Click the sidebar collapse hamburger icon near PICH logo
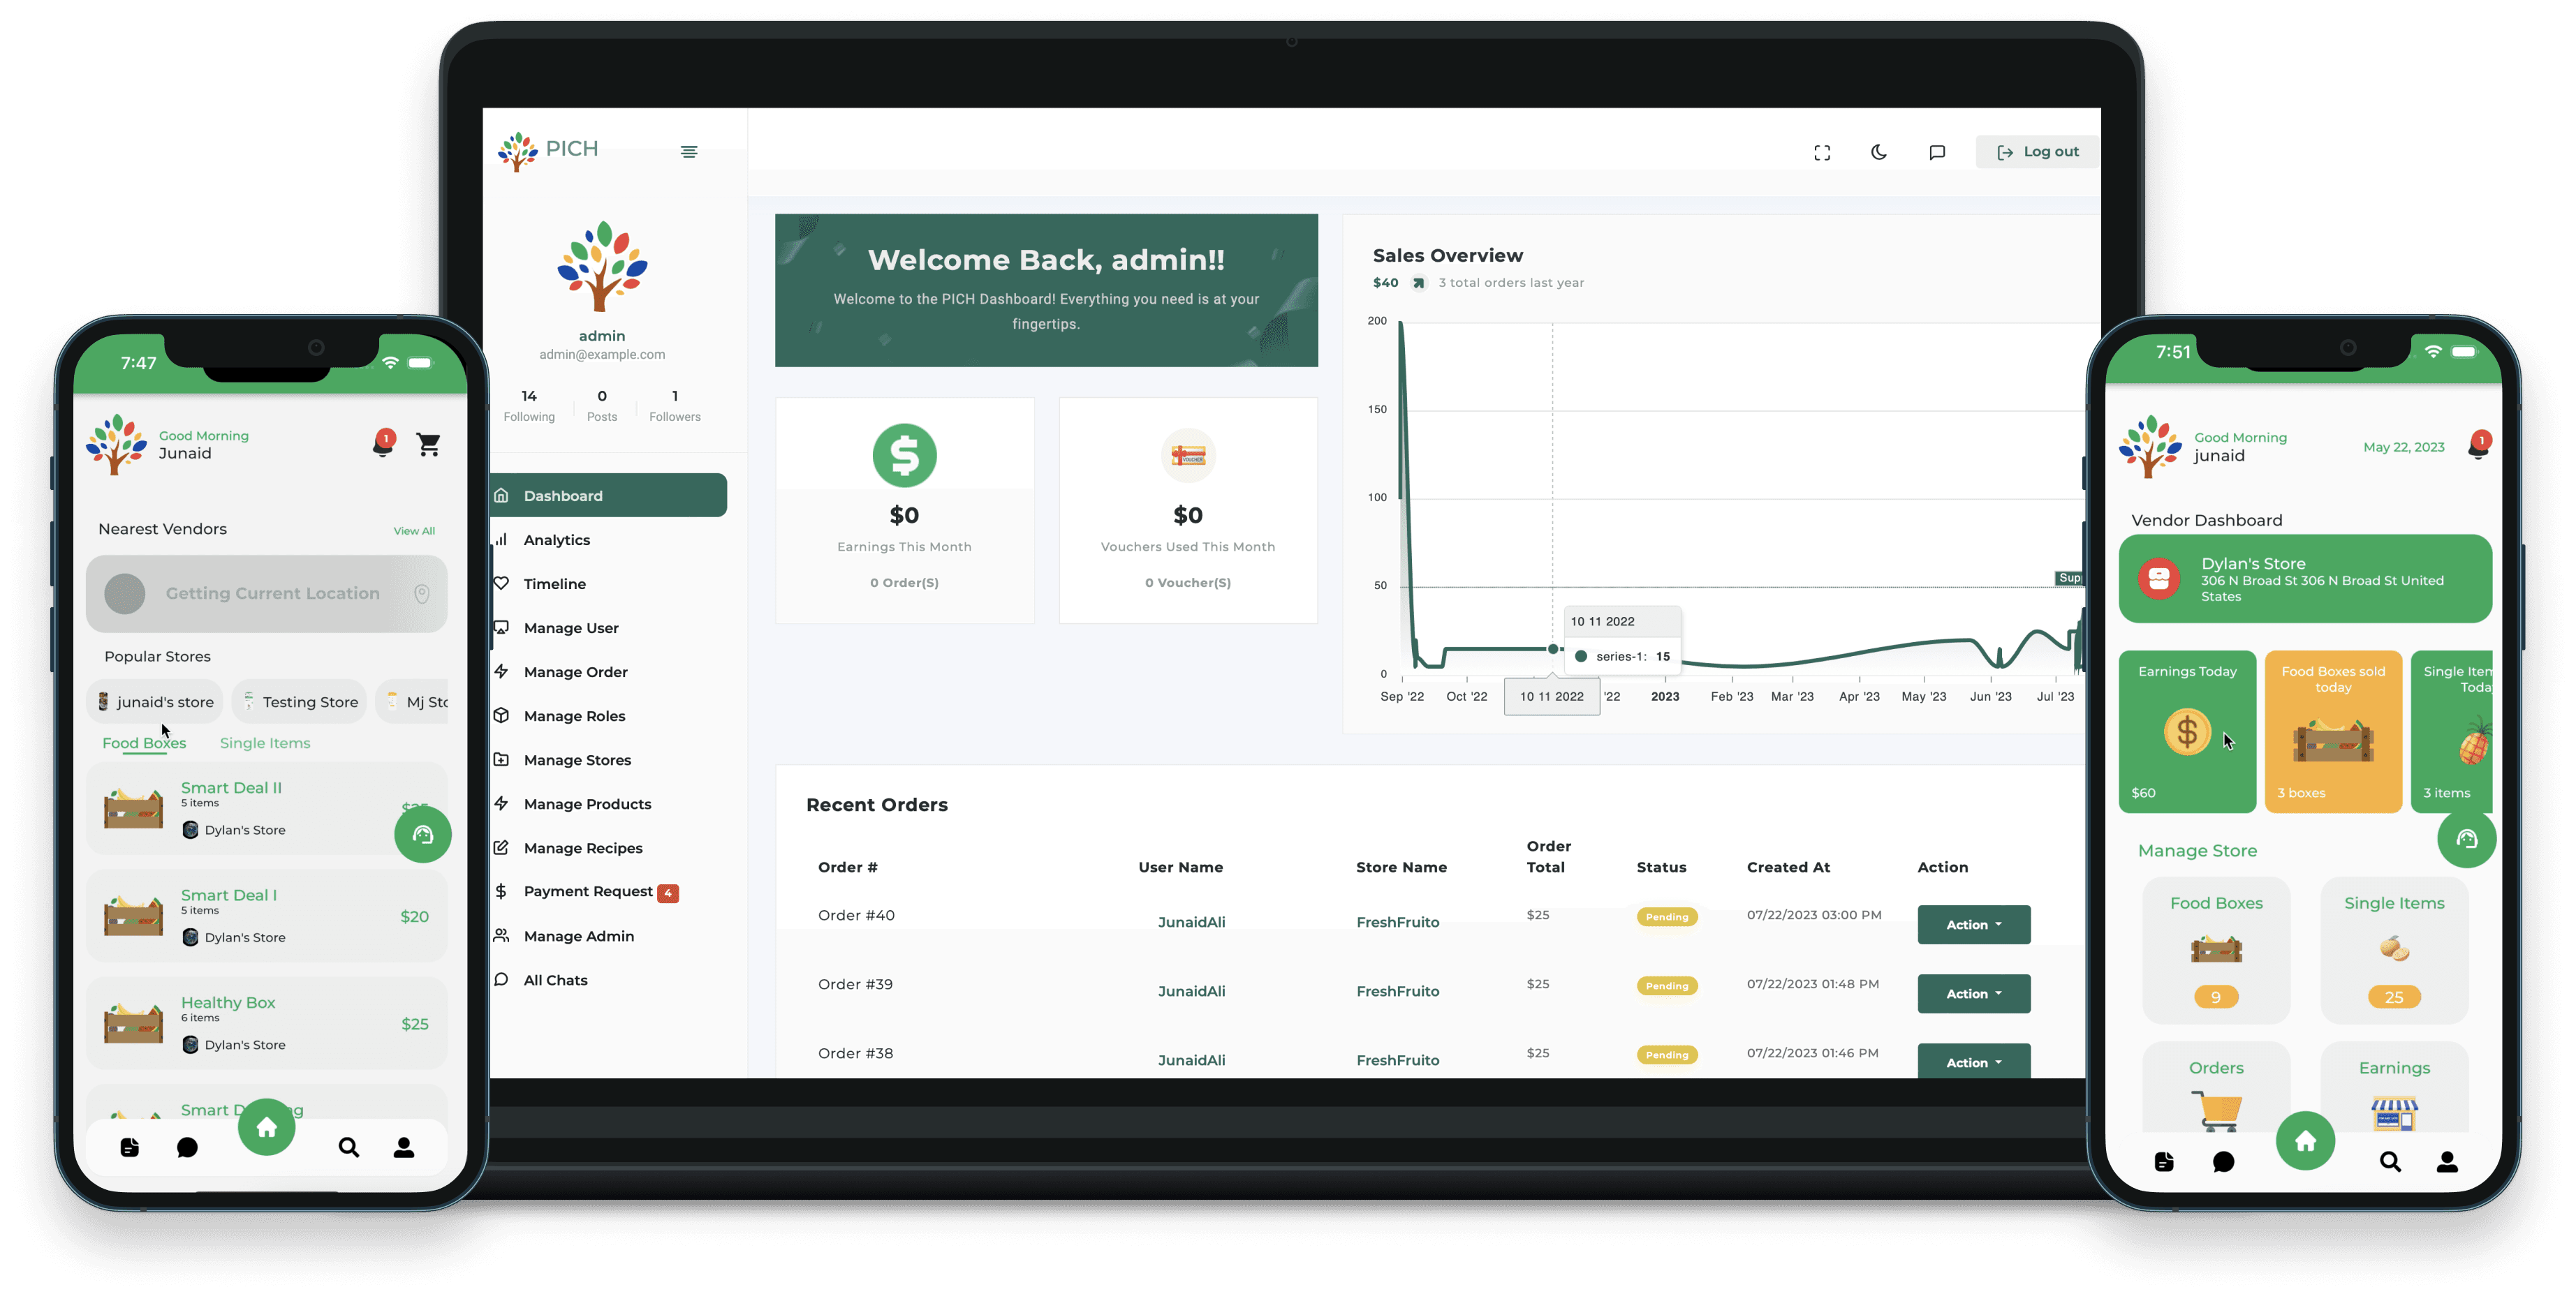Screen dimensions: 2576x1294 pyautogui.click(x=689, y=152)
